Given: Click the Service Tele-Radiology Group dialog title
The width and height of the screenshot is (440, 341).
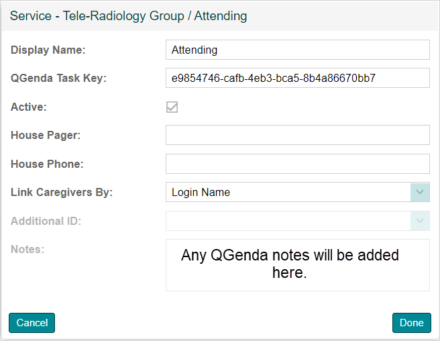Looking at the screenshot, I should pyautogui.click(x=128, y=15).
